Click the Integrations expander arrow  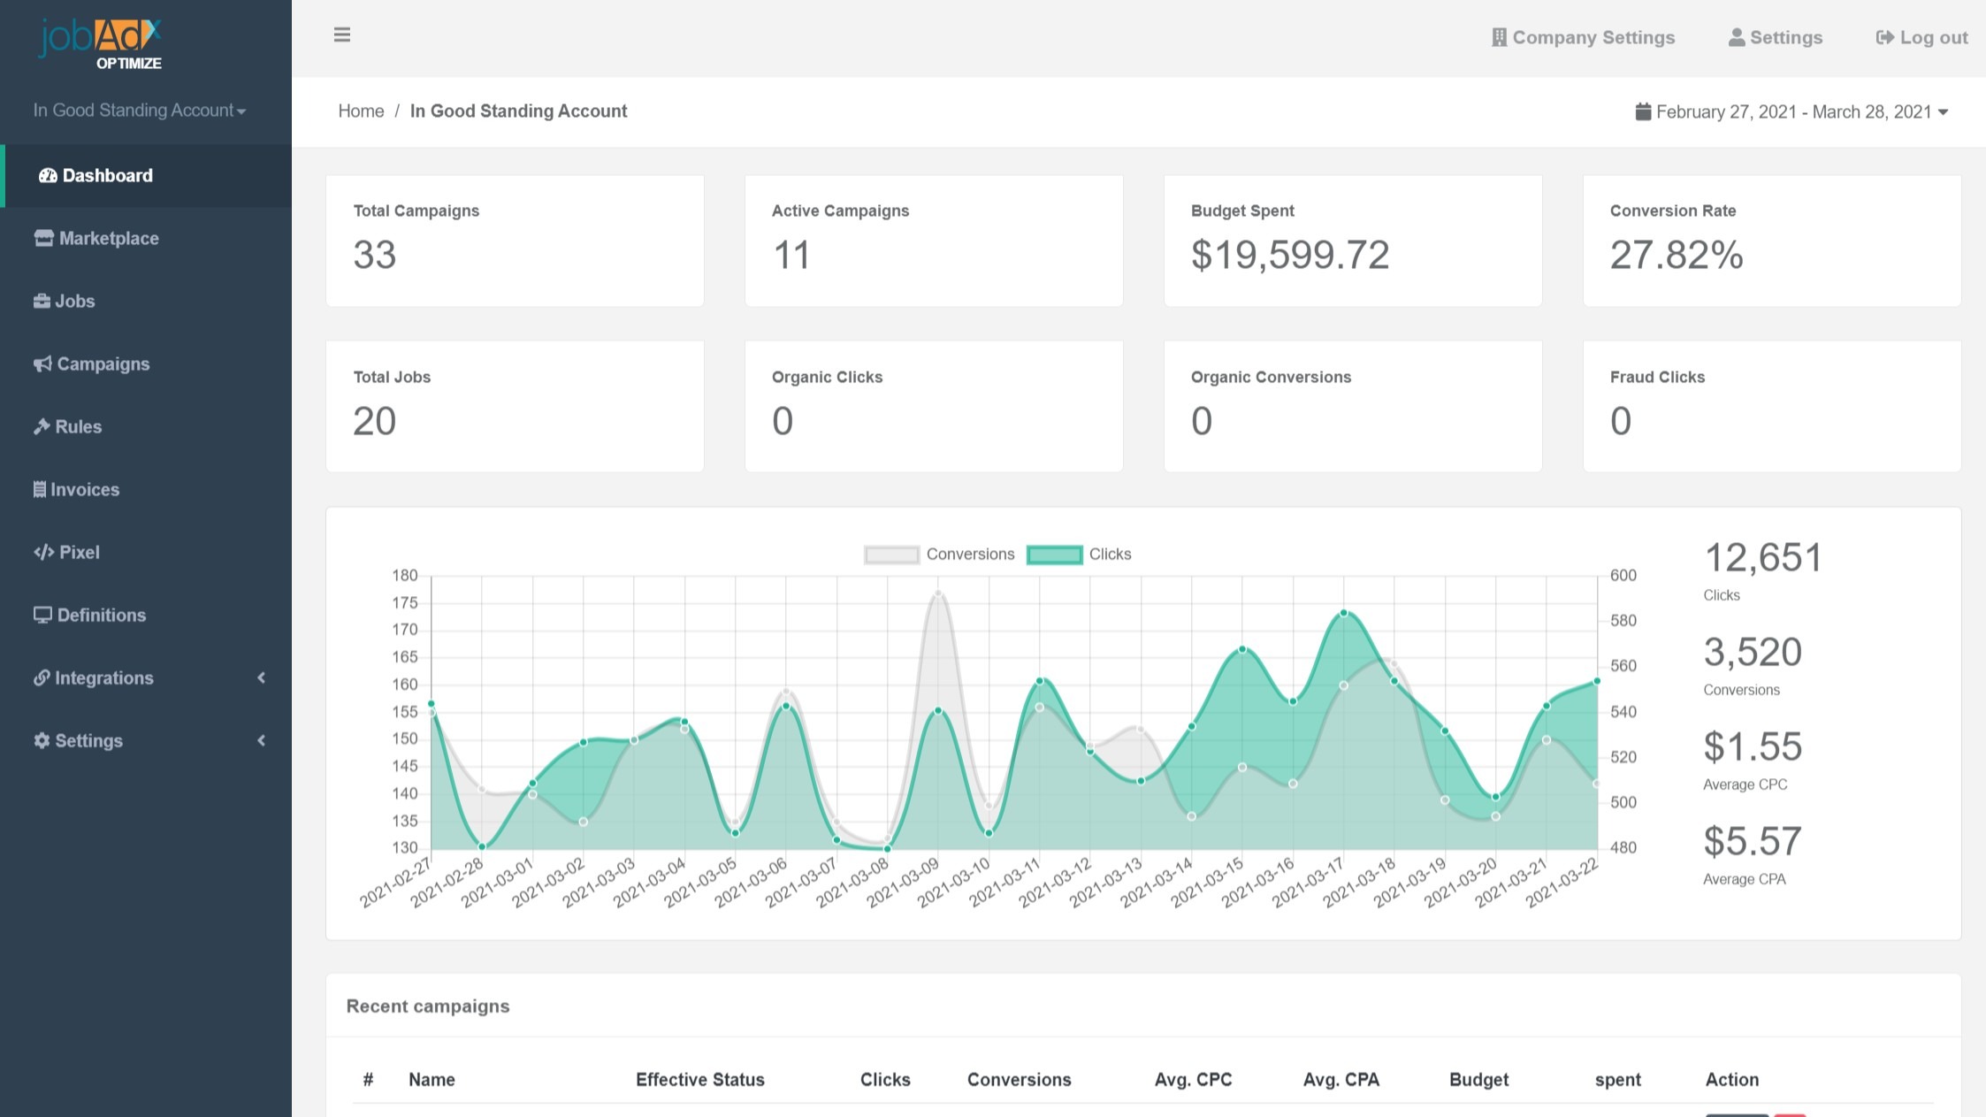[262, 677]
